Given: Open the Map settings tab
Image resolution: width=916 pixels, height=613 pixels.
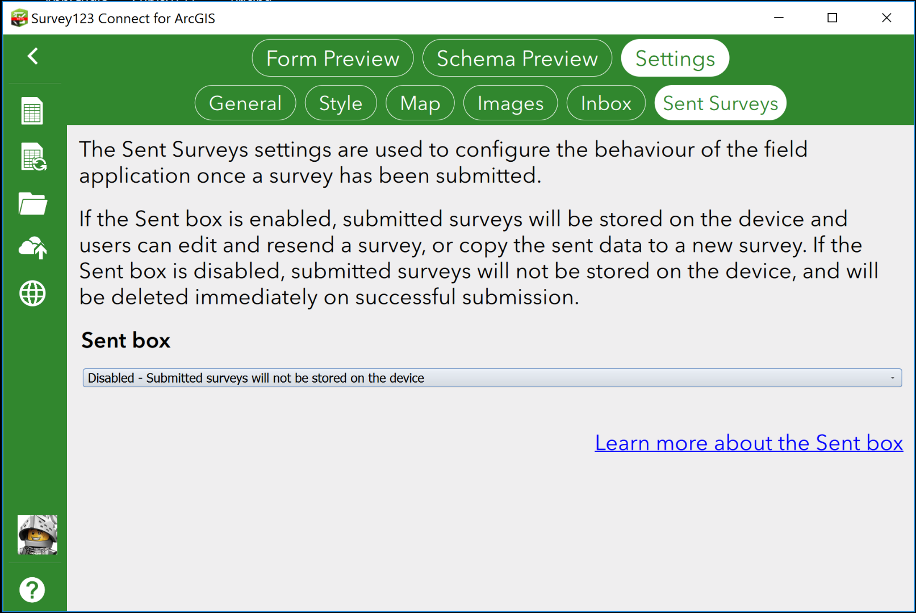Looking at the screenshot, I should (x=420, y=103).
